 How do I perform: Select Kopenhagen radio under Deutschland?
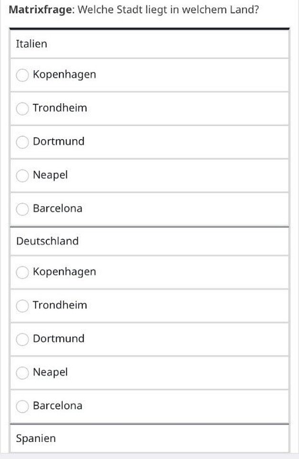pyautogui.click(x=22, y=272)
